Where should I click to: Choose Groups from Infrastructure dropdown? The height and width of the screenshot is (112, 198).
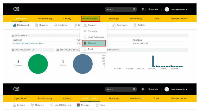click(94, 25)
